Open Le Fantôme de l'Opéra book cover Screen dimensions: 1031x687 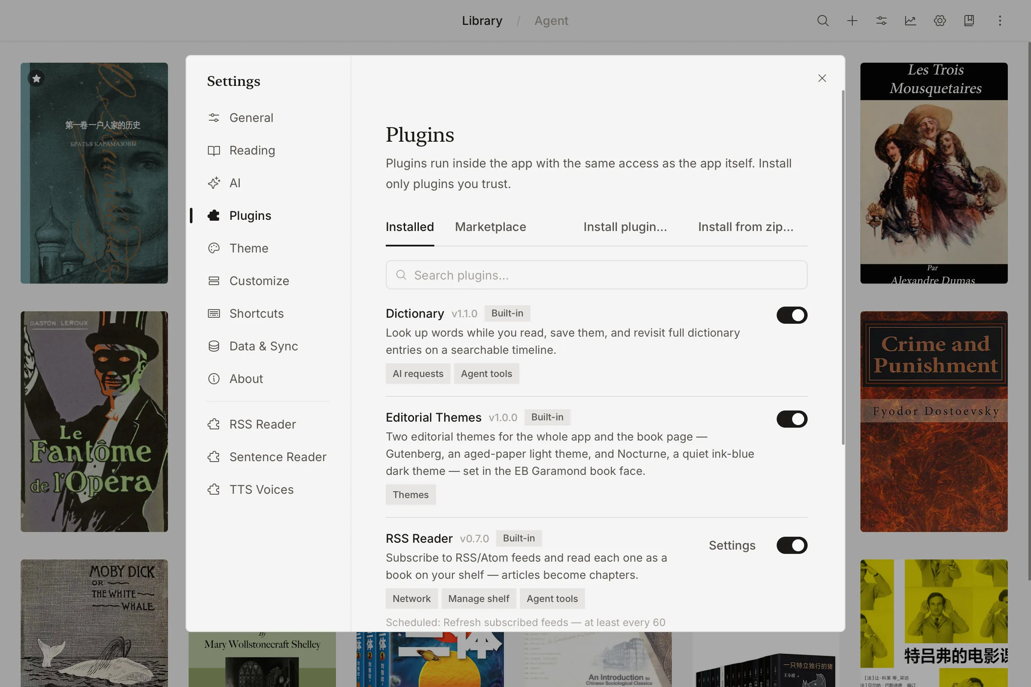(94, 422)
